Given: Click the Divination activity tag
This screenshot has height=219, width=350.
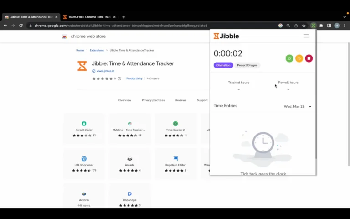Looking at the screenshot, I should coord(223,65).
